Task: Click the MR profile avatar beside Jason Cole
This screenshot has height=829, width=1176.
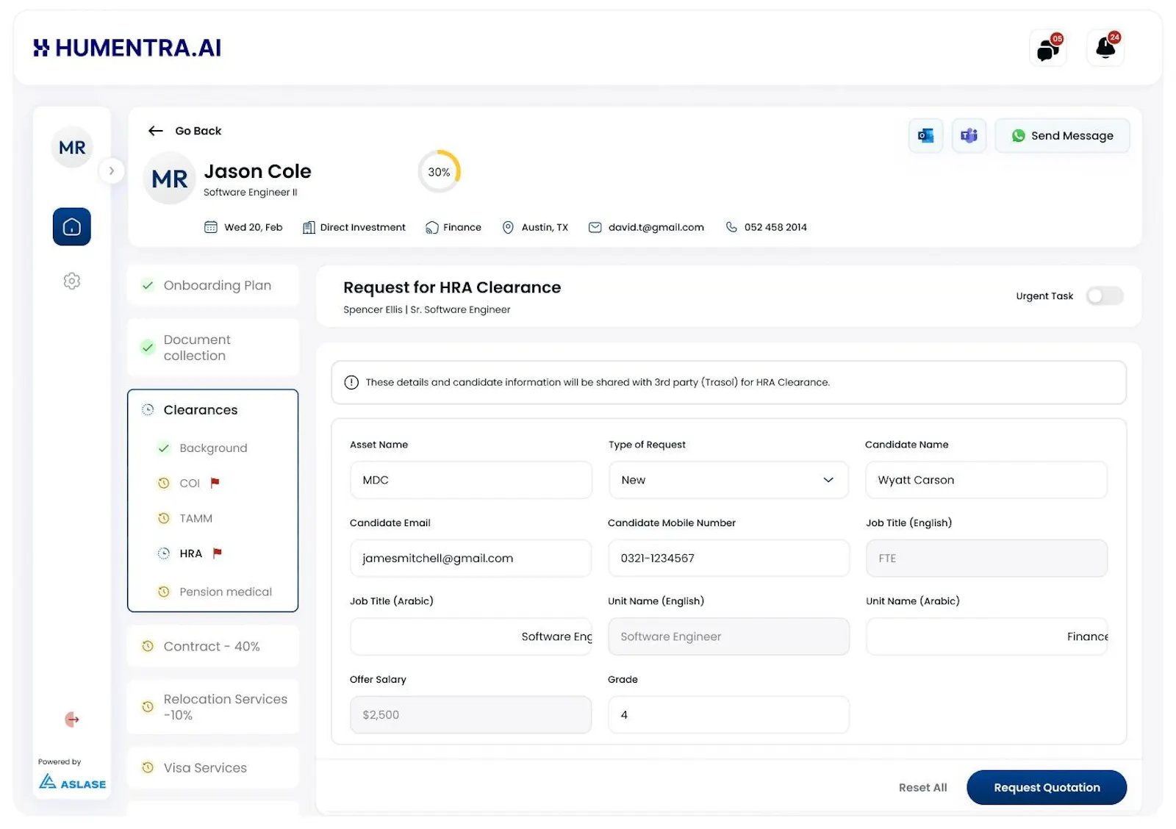Action: coord(170,179)
